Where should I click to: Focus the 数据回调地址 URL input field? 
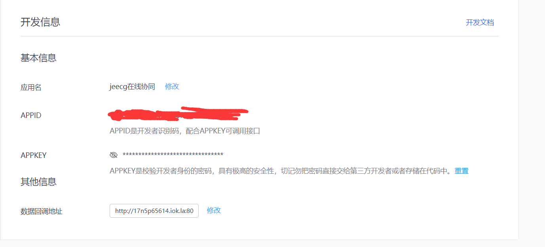(154, 211)
